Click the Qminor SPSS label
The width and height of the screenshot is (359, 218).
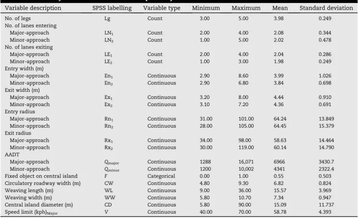(111, 170)
